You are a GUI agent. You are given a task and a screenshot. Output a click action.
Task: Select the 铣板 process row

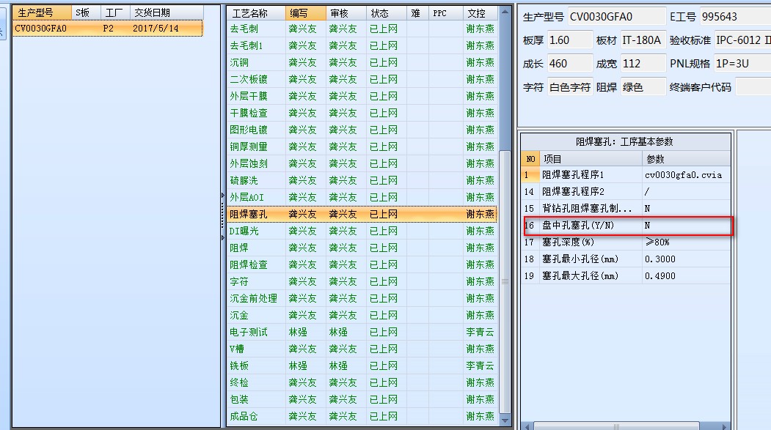[x=362, y=366]
